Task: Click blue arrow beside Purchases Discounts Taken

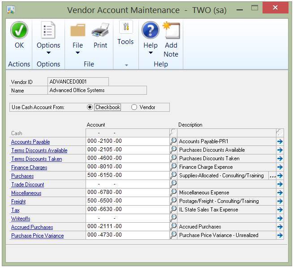Action: pyautogui.click(x=280, y=158)
